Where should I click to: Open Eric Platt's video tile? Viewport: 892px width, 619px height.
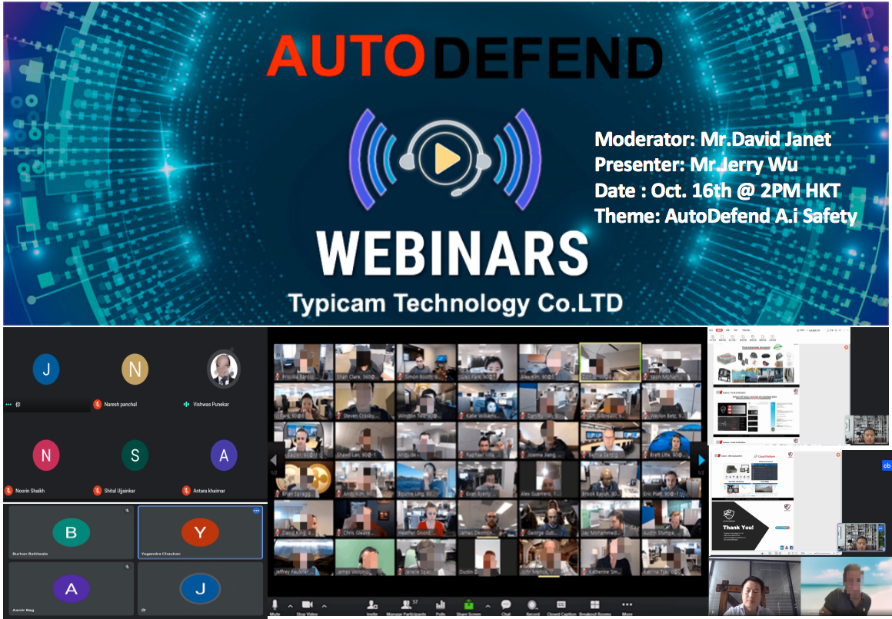[x=671, y=480]
